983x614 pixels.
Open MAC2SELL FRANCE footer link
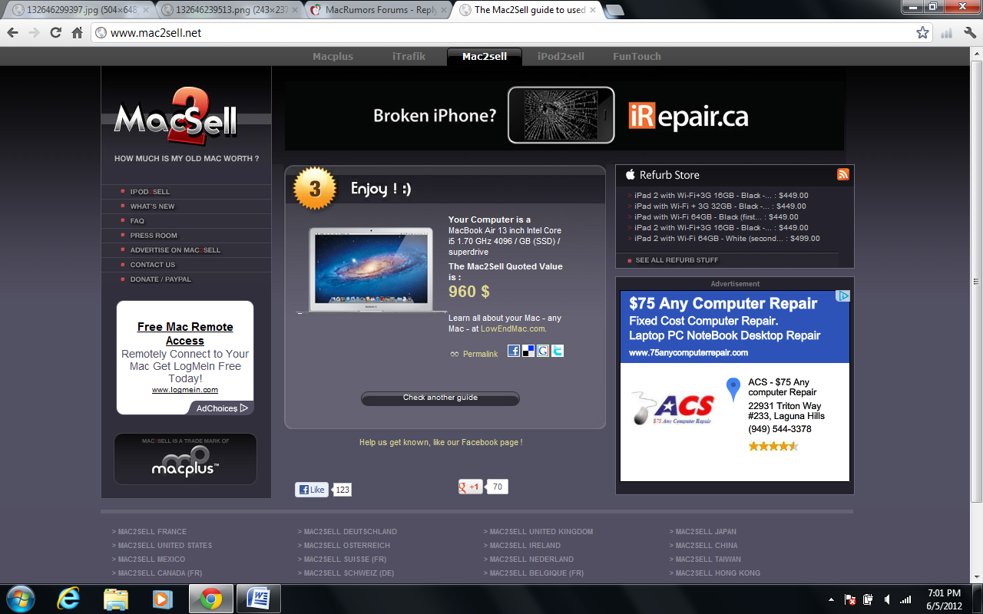coord(152,531)
